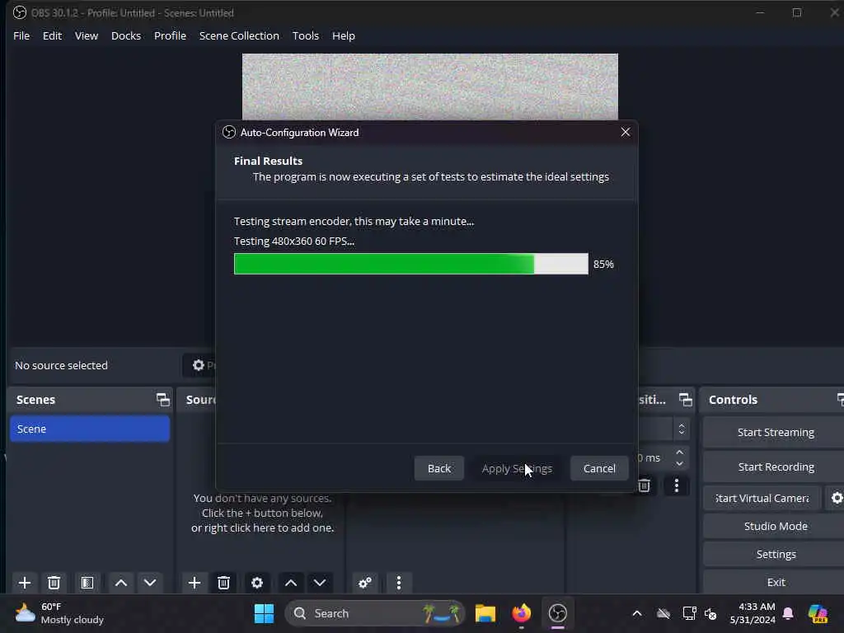Add a new scene with plus icon

tap(24, 583)
